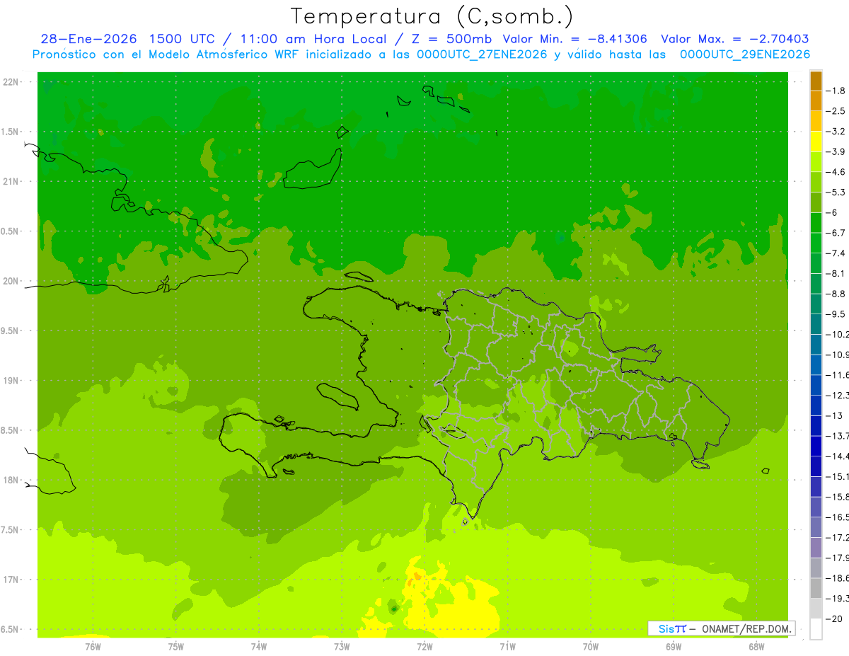Click the '-4.6' colorbar value
Screen dimensions: 849x656
836,172
